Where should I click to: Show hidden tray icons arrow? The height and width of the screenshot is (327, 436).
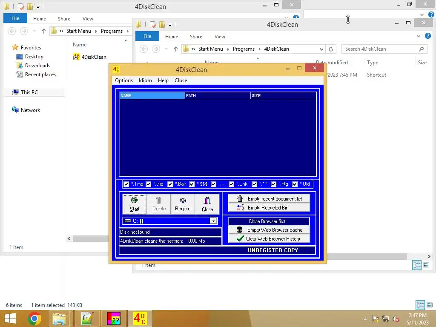click(x=365, y=319)
